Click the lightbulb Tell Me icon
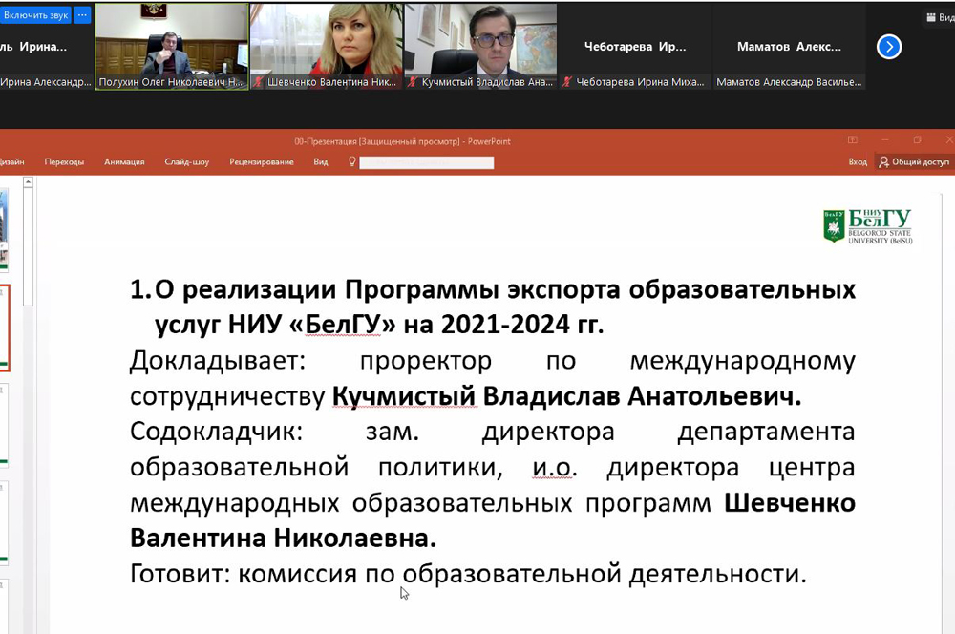Image resolution: width=955 pixels, height=634 pixels. [x=351, y=162]
